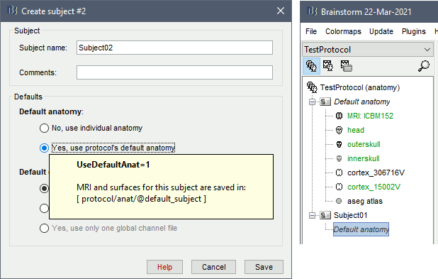438x279 pixels.
Task: Click the cortex_306716V surface icon
Action: pyautogui.click(x=339, y=173)
